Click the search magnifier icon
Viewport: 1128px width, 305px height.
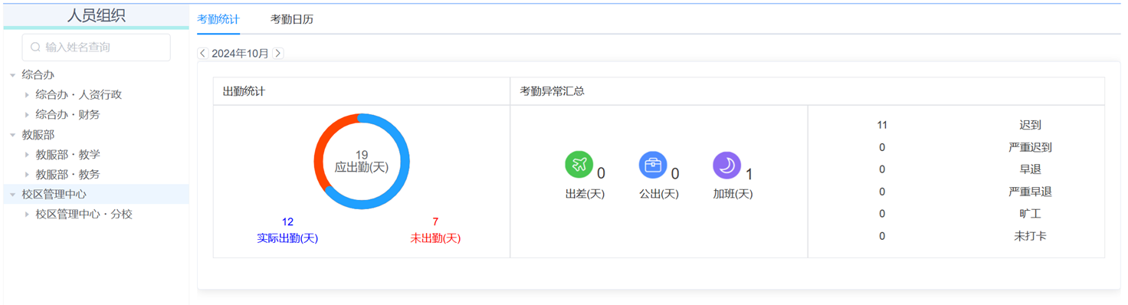[x=35, y=48]
